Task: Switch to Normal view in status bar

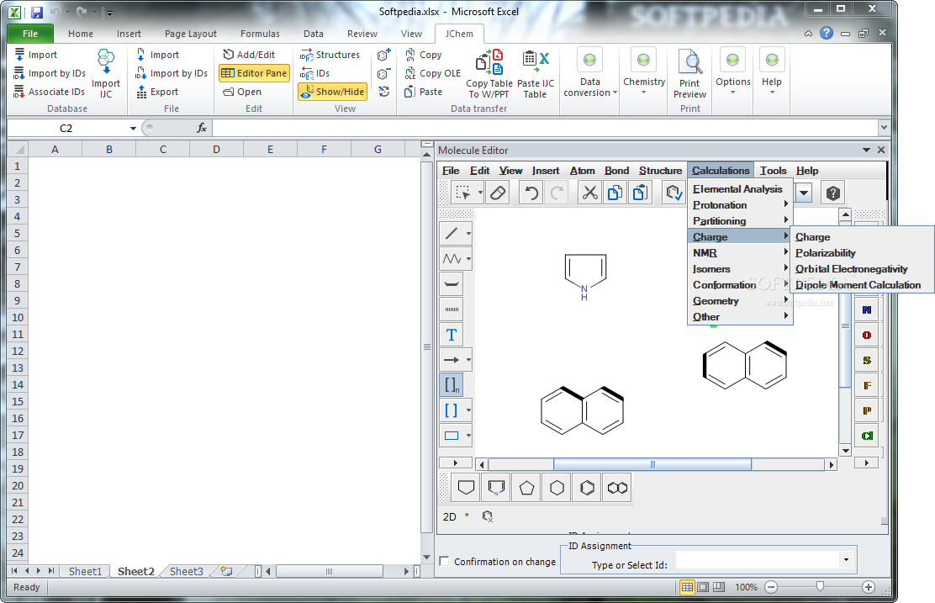Action: pos(687,587)
